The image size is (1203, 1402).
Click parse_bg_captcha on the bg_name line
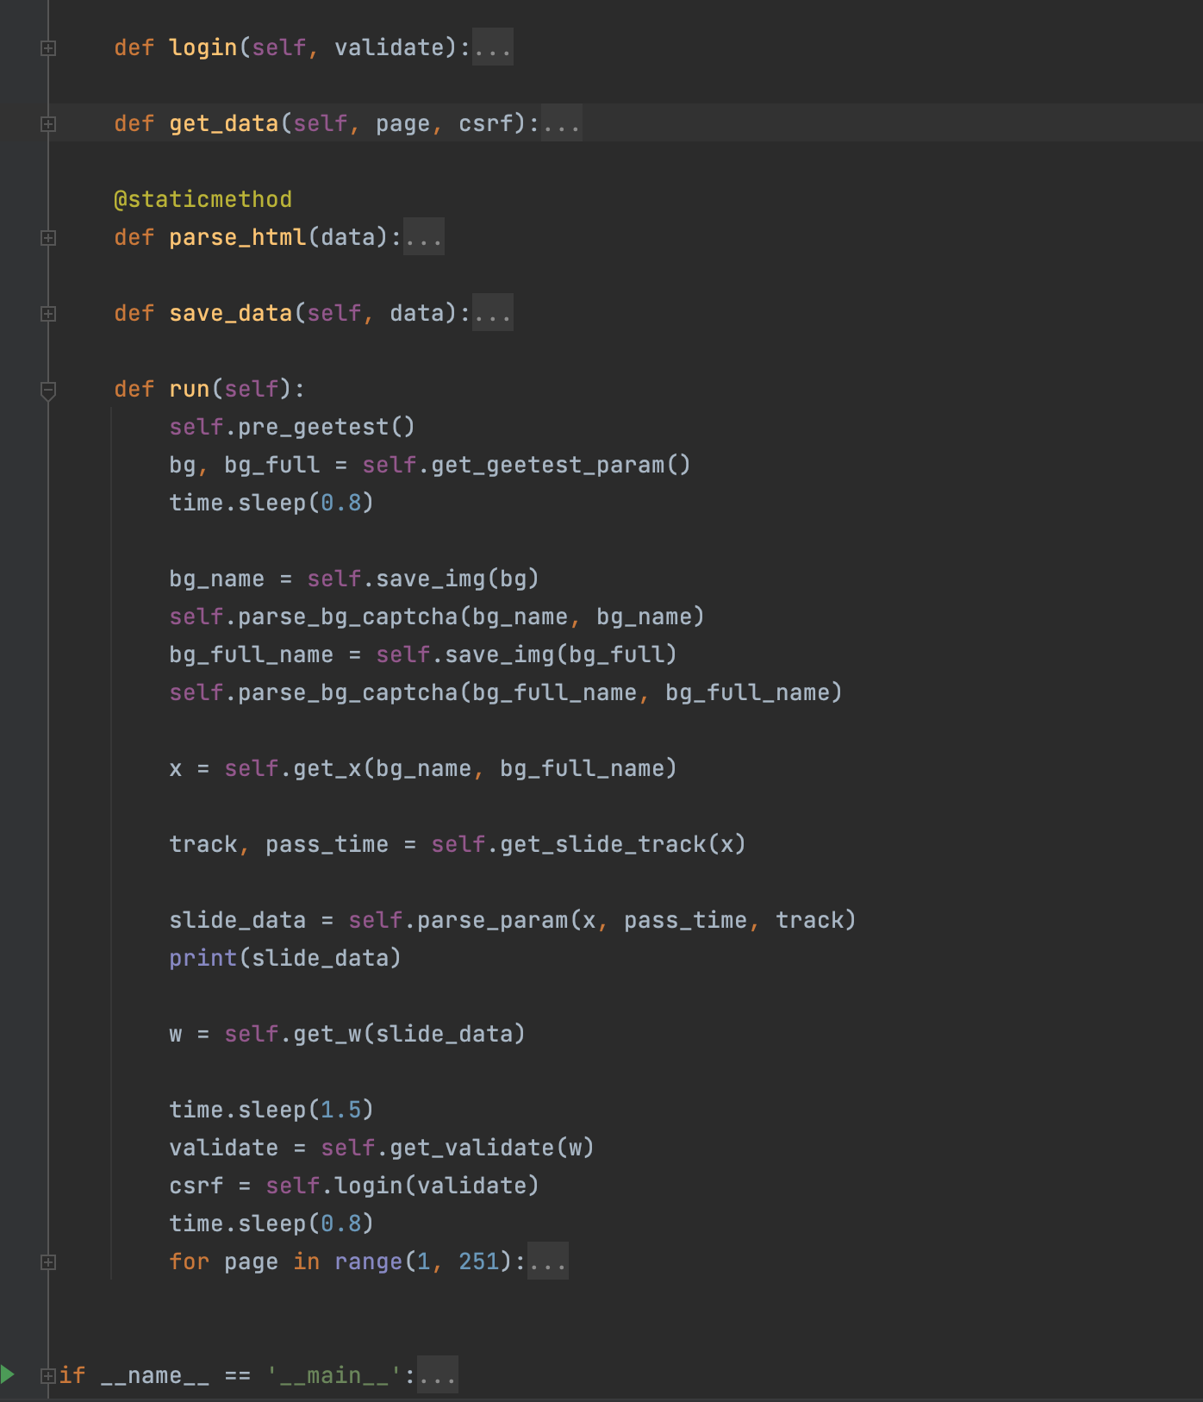tap(348, 617)
